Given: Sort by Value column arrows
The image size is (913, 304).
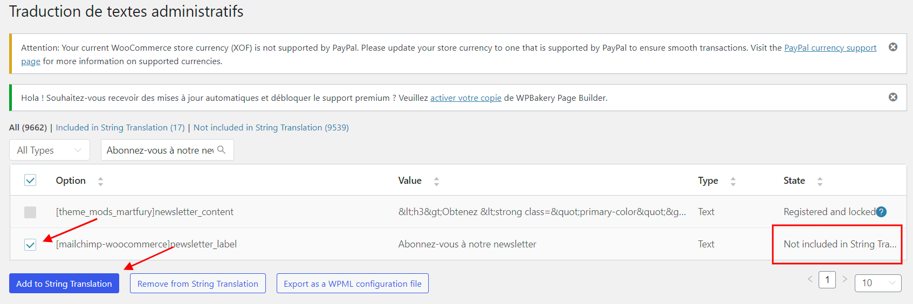Looking at the screenshot, I should 436,181.
